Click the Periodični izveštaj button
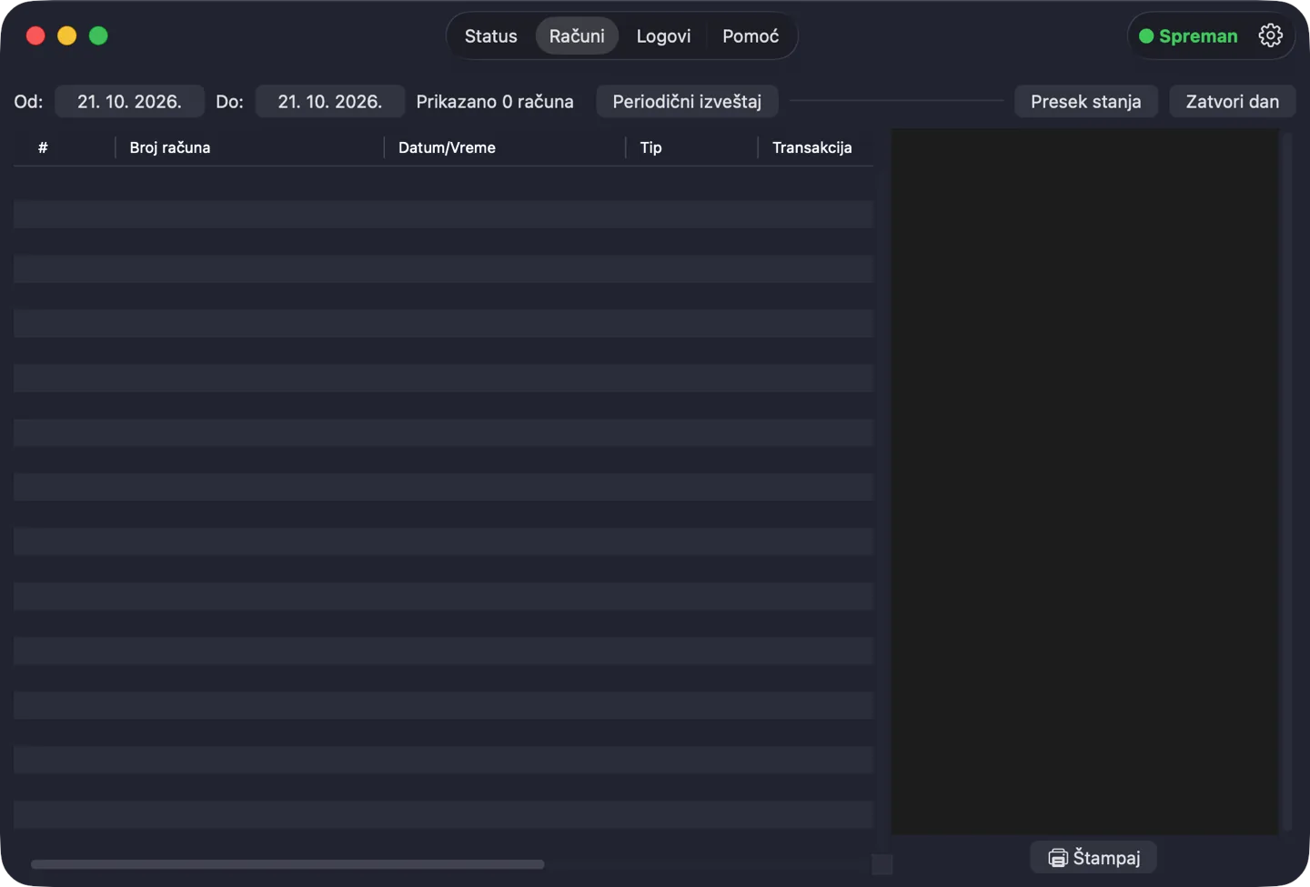This screenshot has height=887, width=1310. (687, 101)
